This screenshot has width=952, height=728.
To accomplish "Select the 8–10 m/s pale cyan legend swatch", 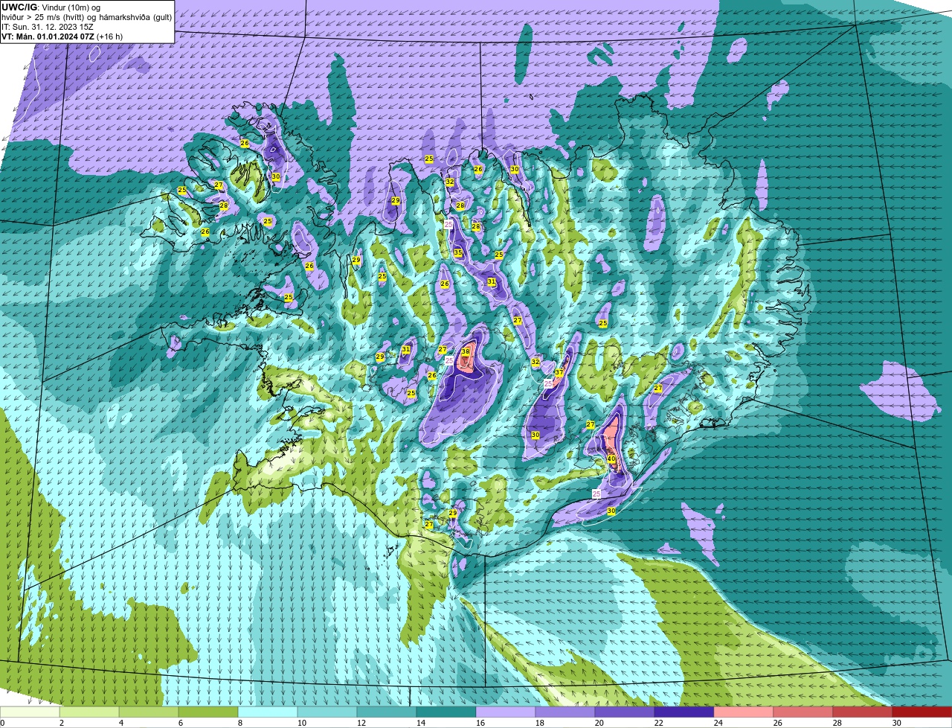I will (x=268, y=712).
